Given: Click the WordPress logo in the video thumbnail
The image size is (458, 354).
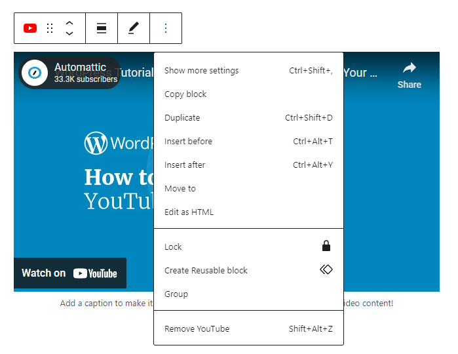Looking at the screenshot, I should coord(96,143).
